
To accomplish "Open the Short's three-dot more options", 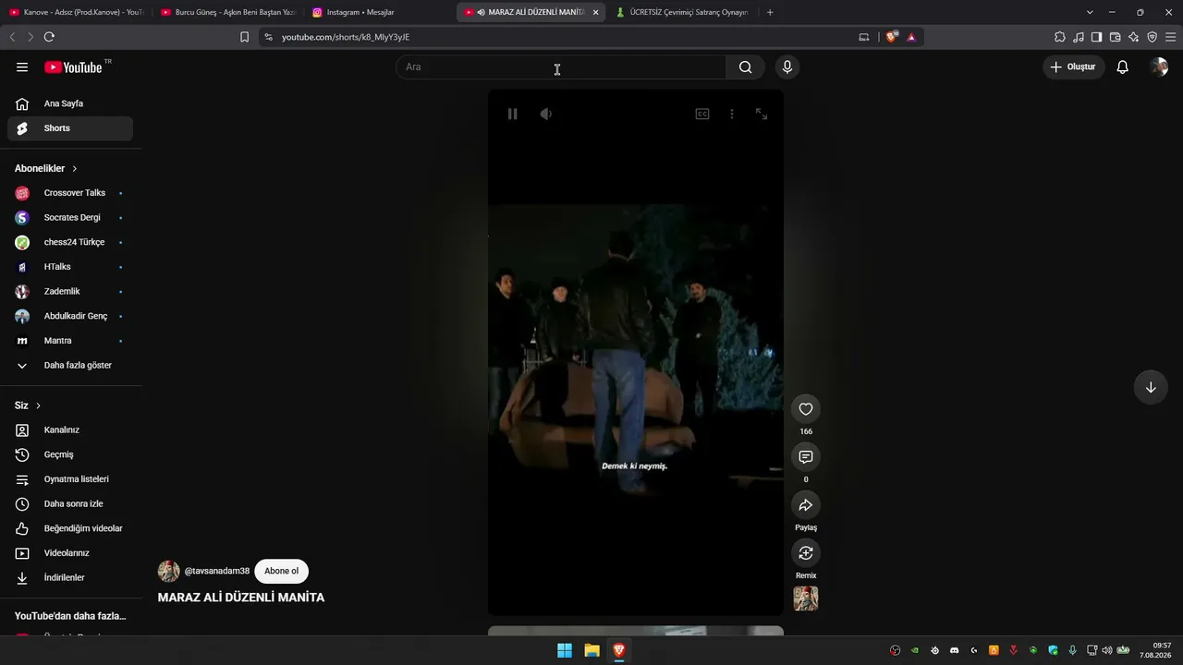I will 732,114.
